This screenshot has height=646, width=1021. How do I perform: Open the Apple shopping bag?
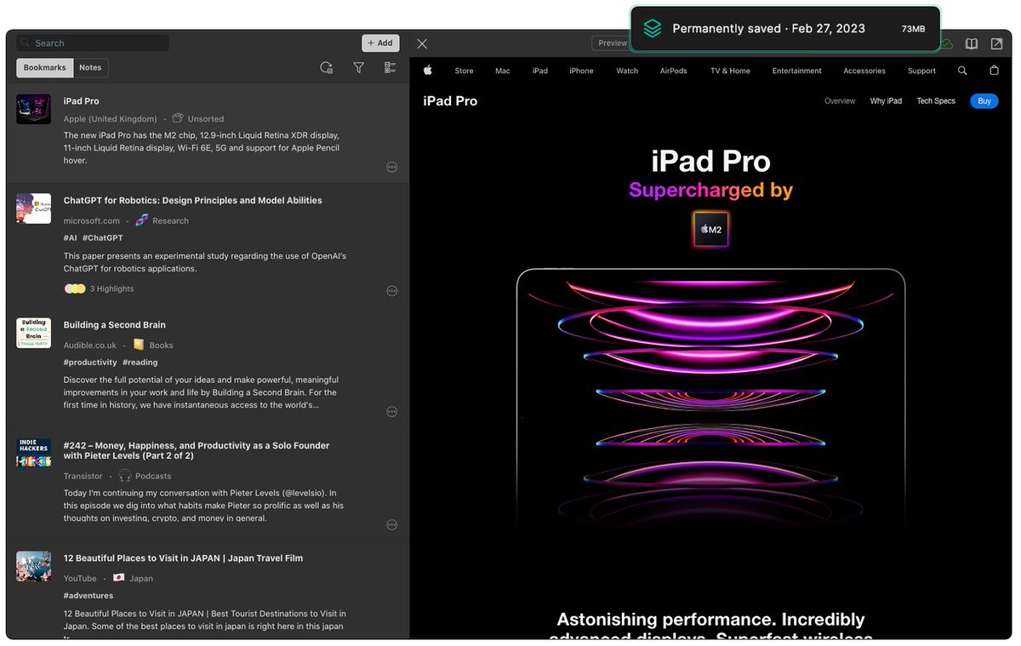[x=994, y=71]
